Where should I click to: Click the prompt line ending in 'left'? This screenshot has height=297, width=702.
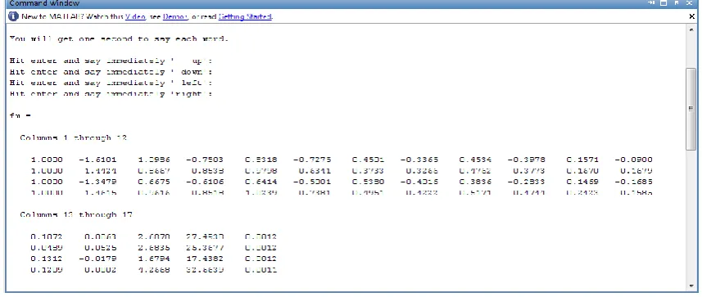click(x=111, y=83)
